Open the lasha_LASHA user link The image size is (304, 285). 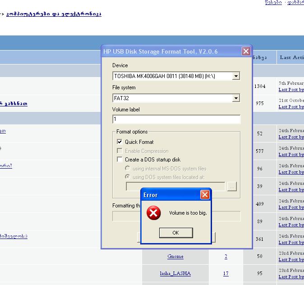coord(175,273)
